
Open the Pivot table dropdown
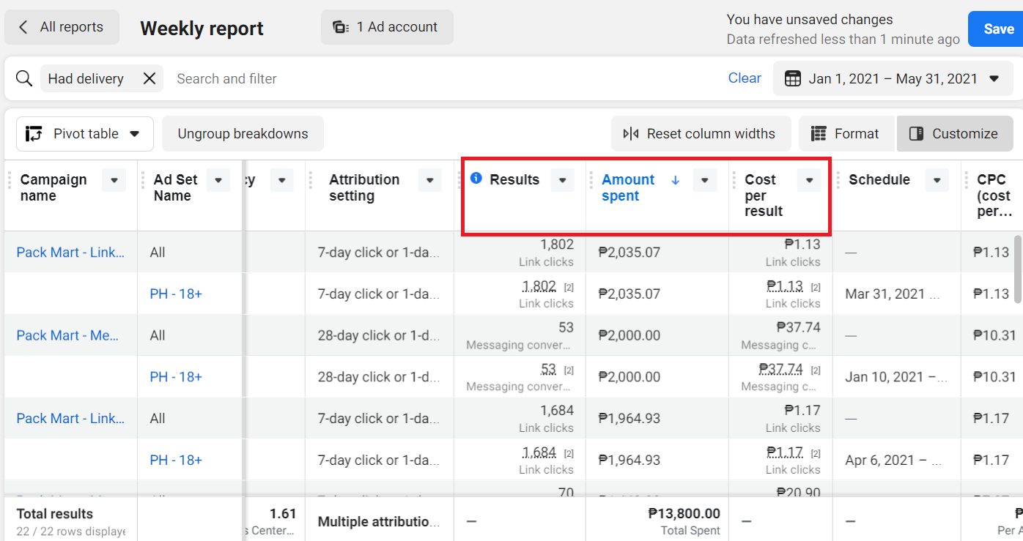[x=85, y=134]
